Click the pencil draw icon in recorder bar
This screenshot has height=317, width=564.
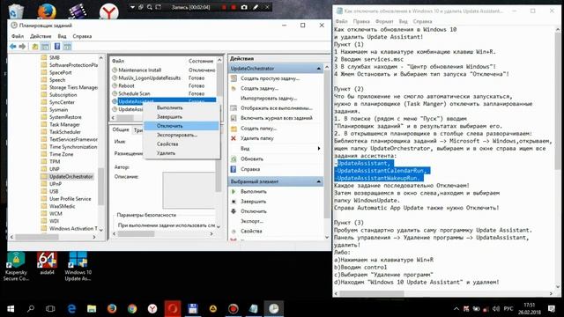[256, 7]
